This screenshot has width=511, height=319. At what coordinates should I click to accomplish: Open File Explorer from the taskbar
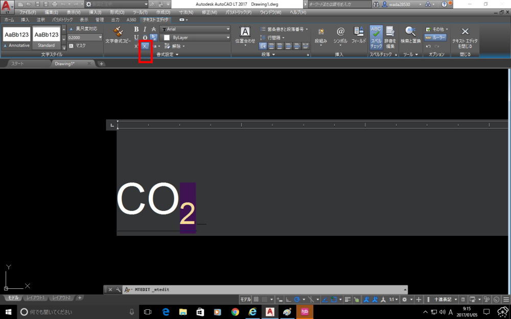point(183,312)
